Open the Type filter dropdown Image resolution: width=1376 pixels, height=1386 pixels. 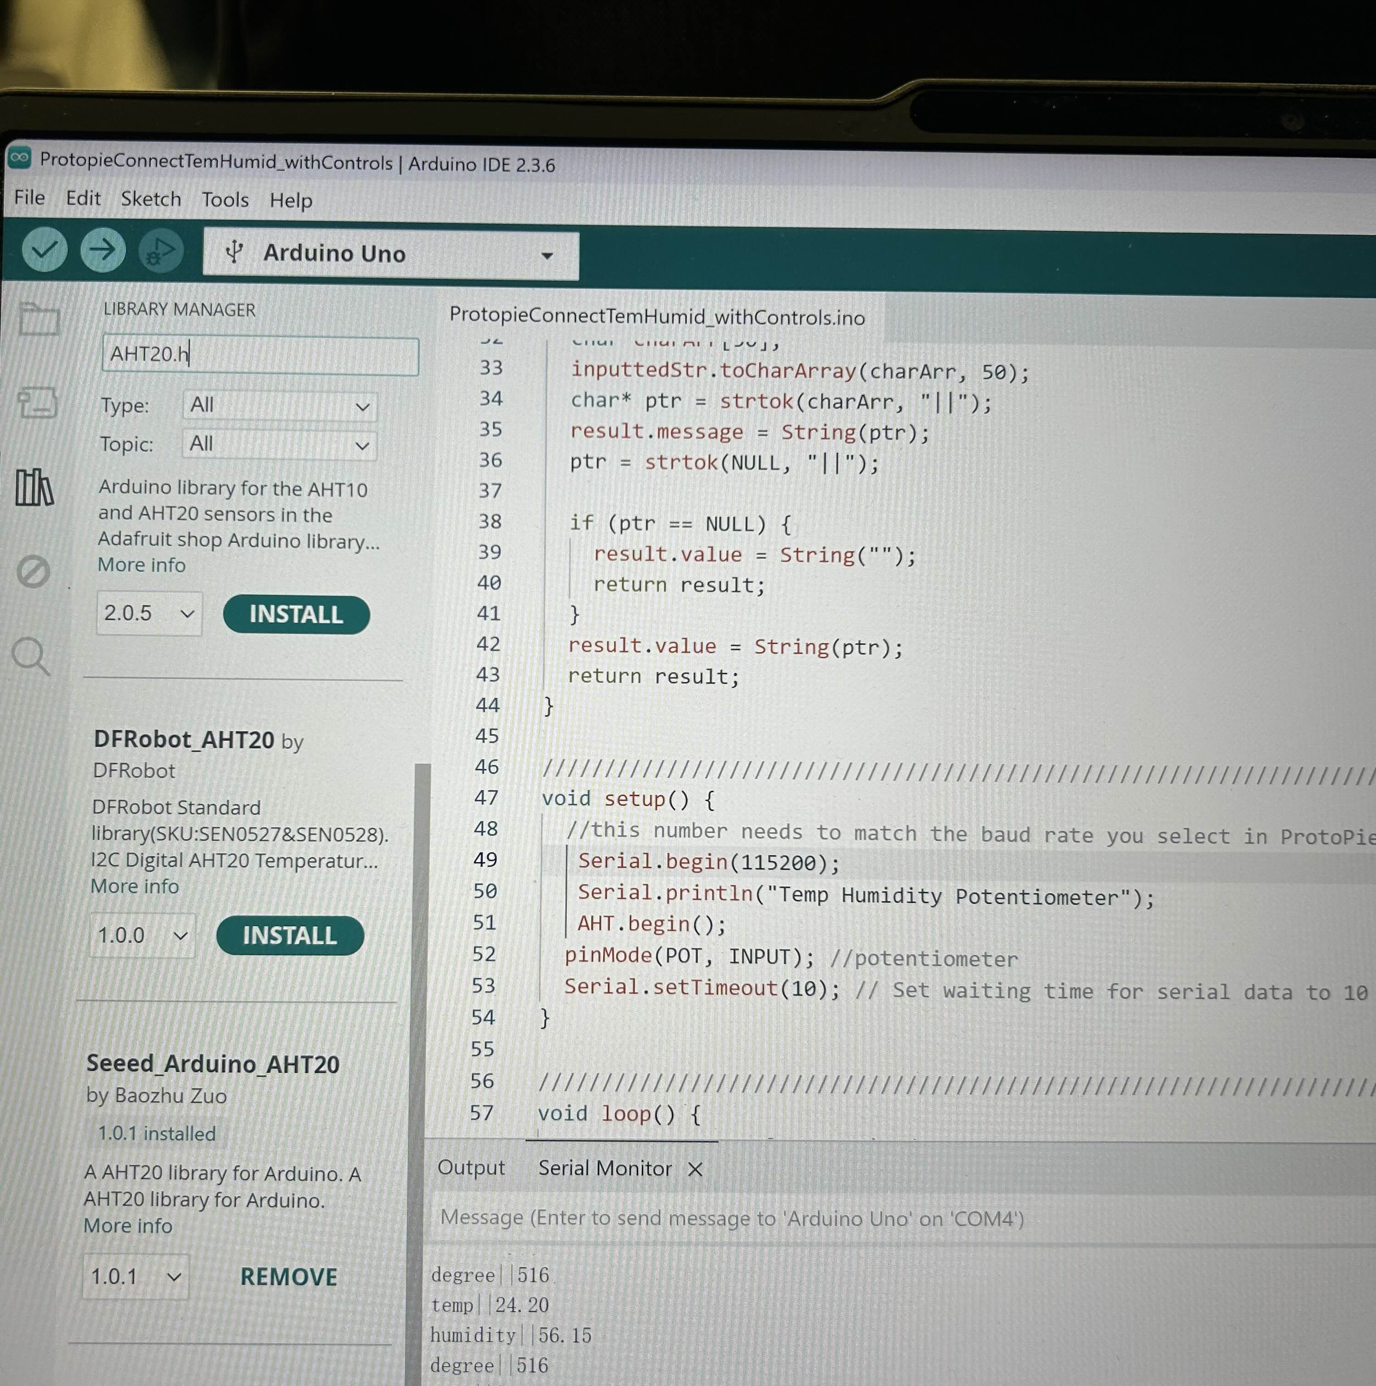coord(278,406)
